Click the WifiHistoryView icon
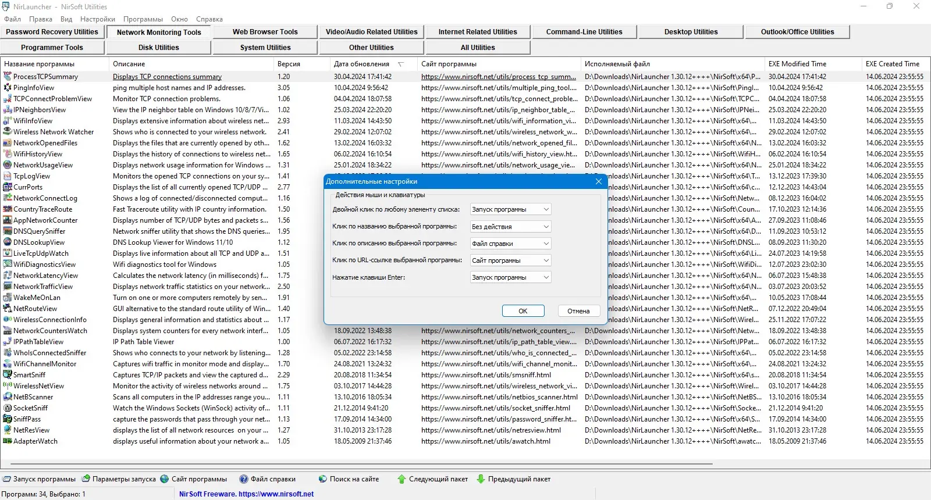931x500 pixels. pyautogui.click(x=7, y=153)
